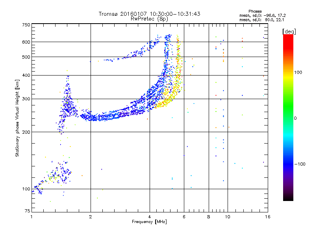
Task: Click the y-axis tick label '100'
Action: point(26,189)
